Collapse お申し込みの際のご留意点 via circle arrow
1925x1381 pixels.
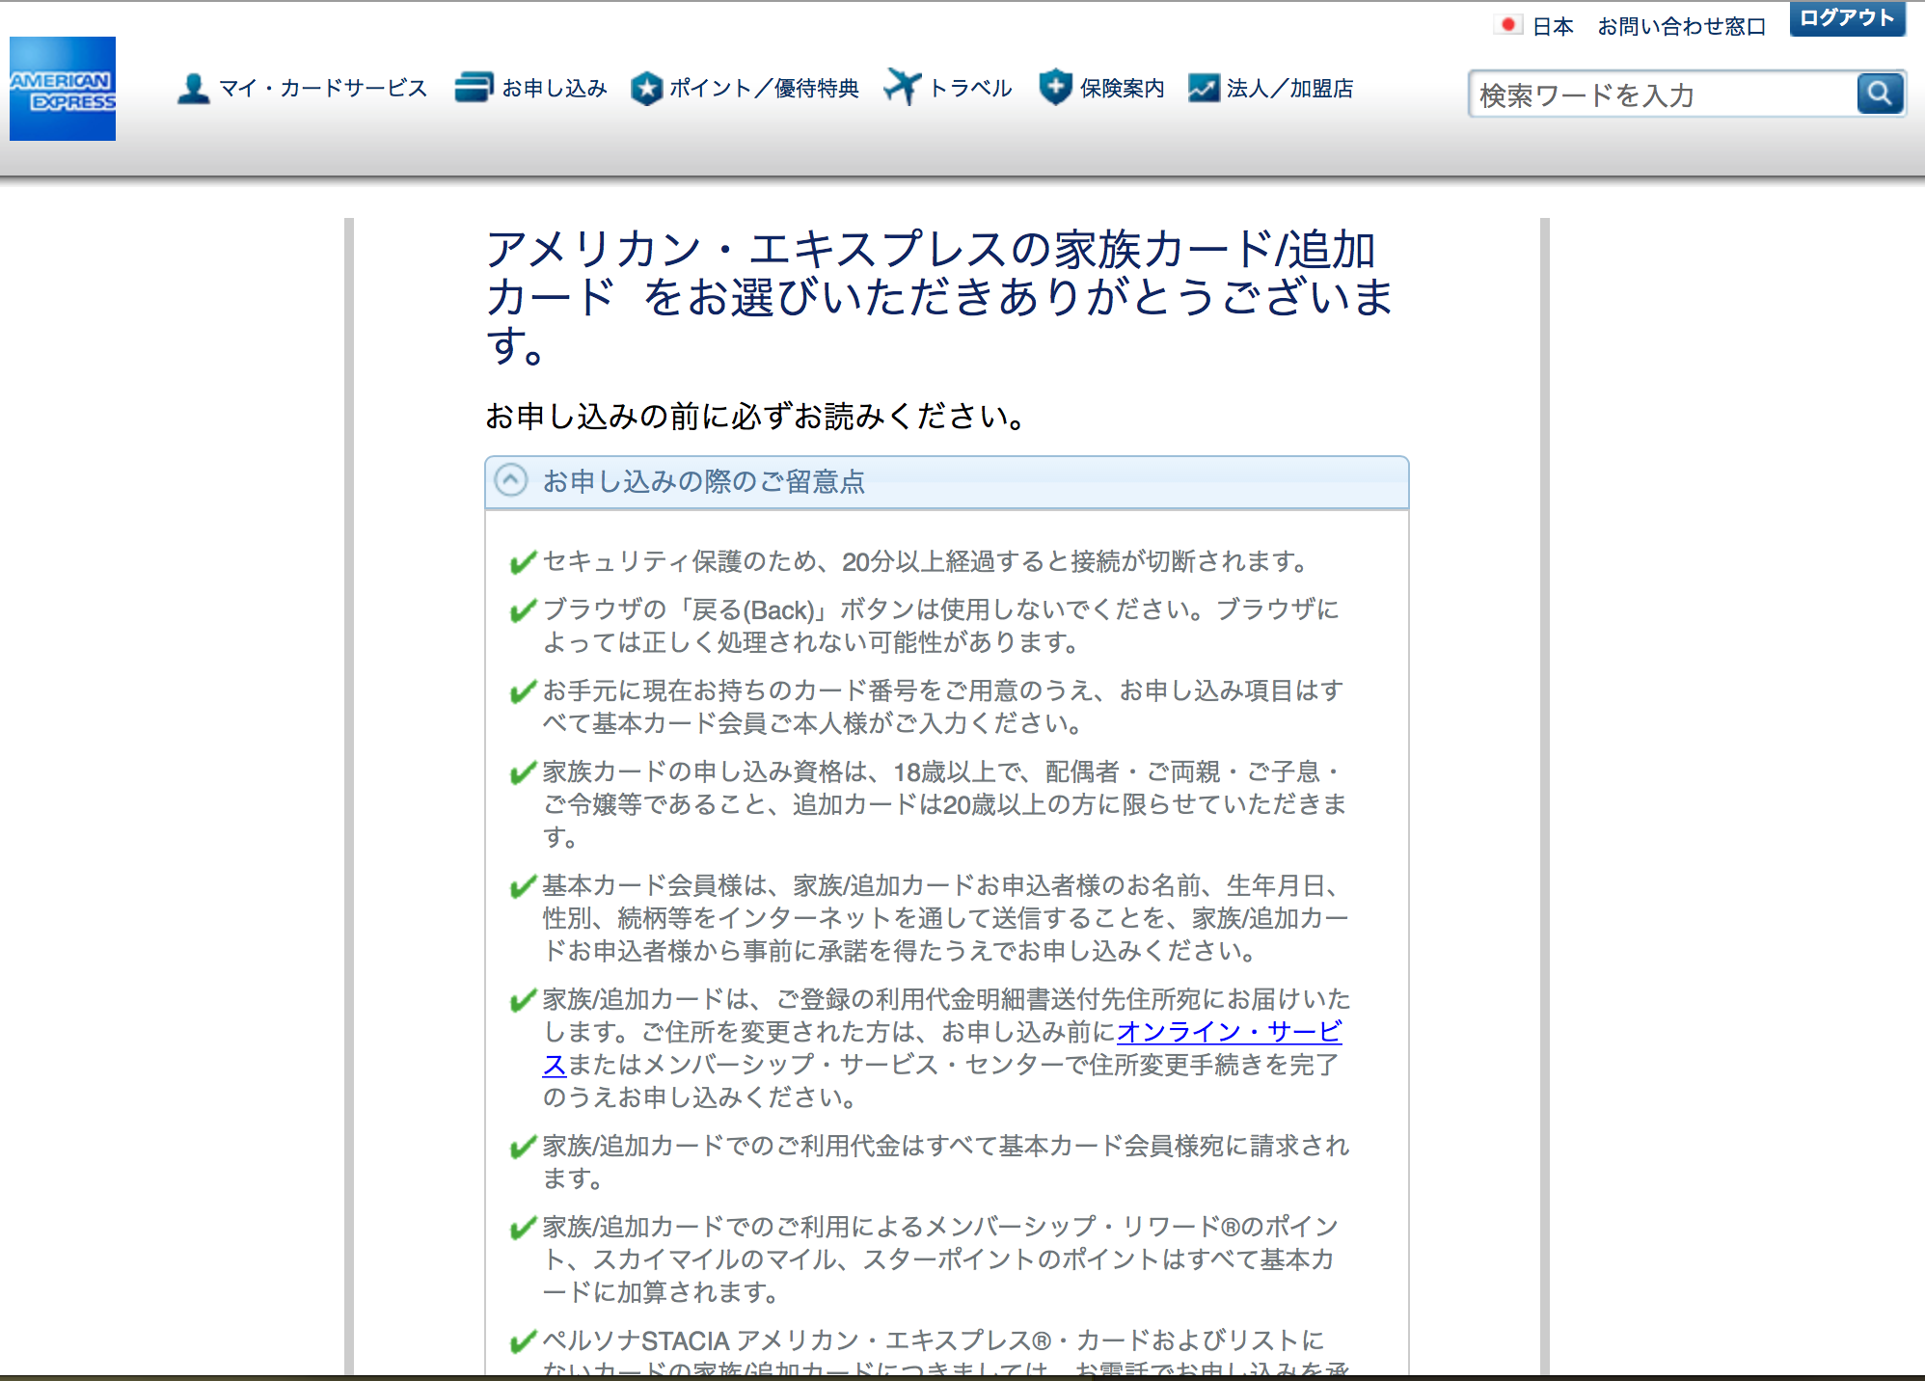[x=511, y=480]
